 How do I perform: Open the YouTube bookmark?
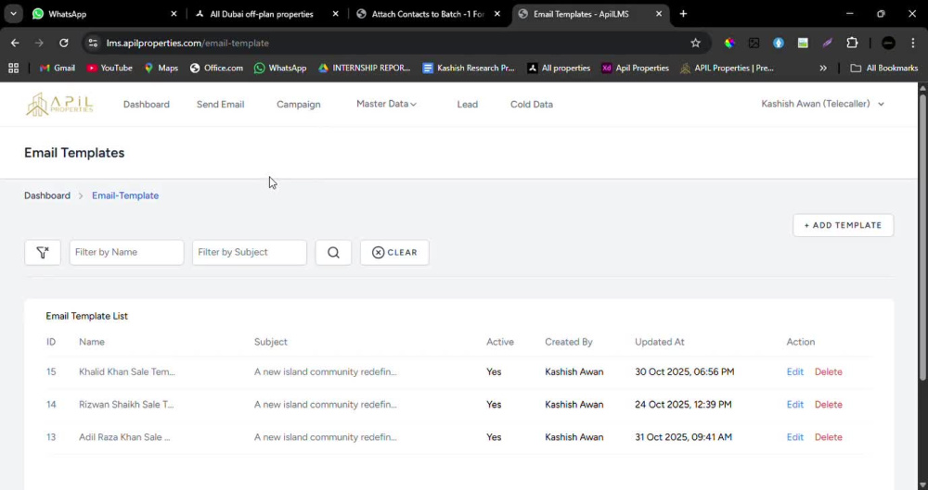coord(110,68)
